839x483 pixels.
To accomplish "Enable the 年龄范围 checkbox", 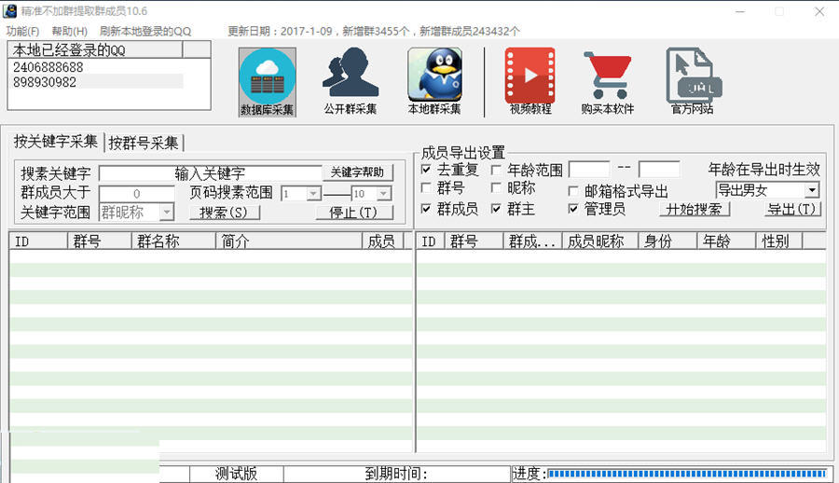I will click(x=496, y=170).
